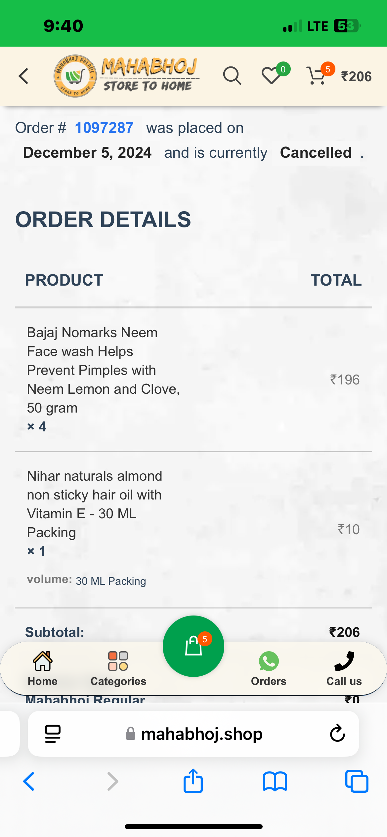Image resolution: width=387 pixels, height=837 pixels.
Task: Click the Mahabhoj Store to Home logo
Action: [x=126, y=76]
